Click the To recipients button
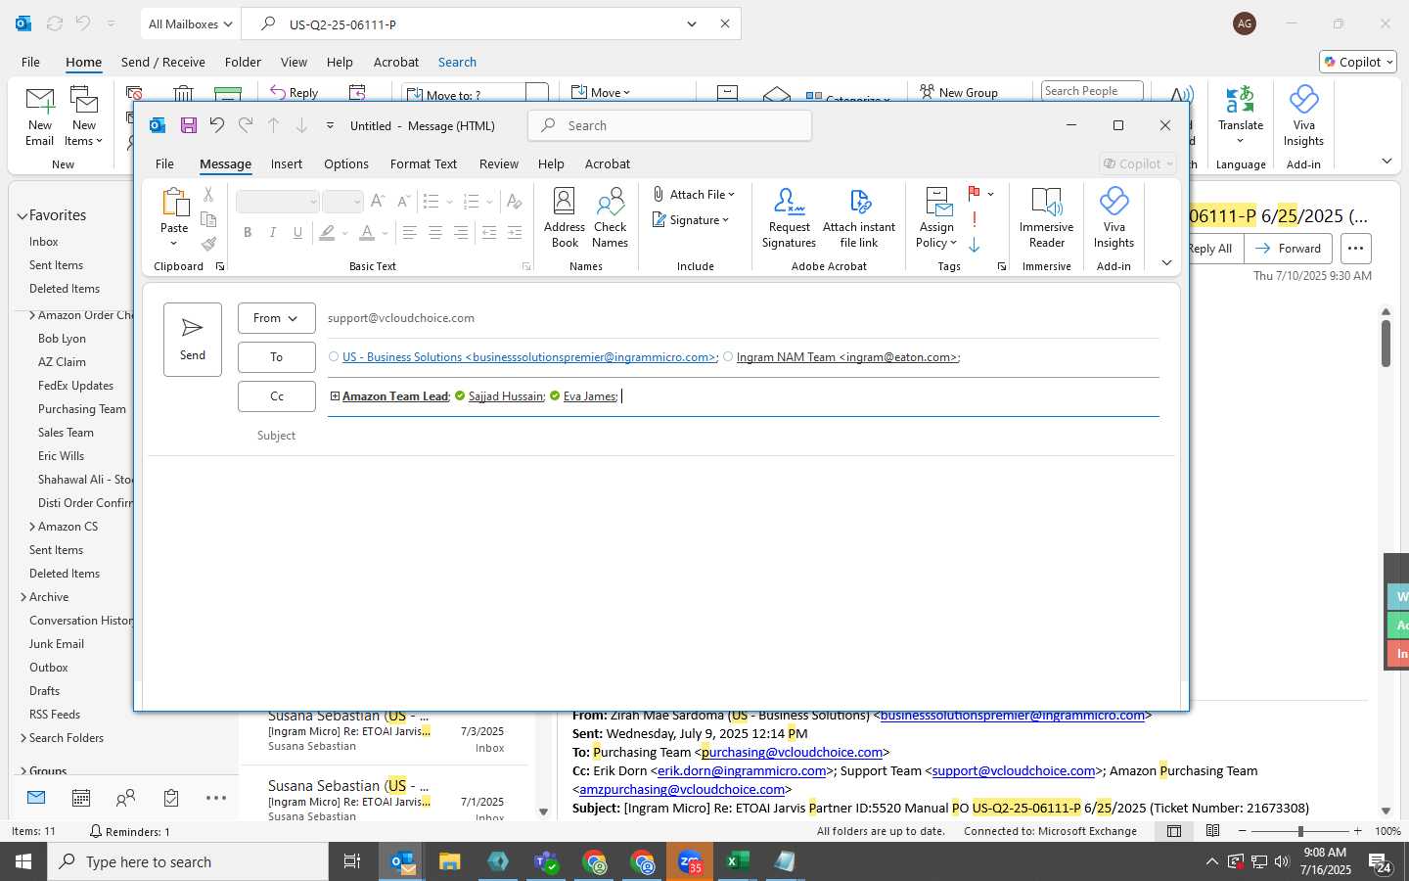The image size is (1409, 881). pos(276,357)
